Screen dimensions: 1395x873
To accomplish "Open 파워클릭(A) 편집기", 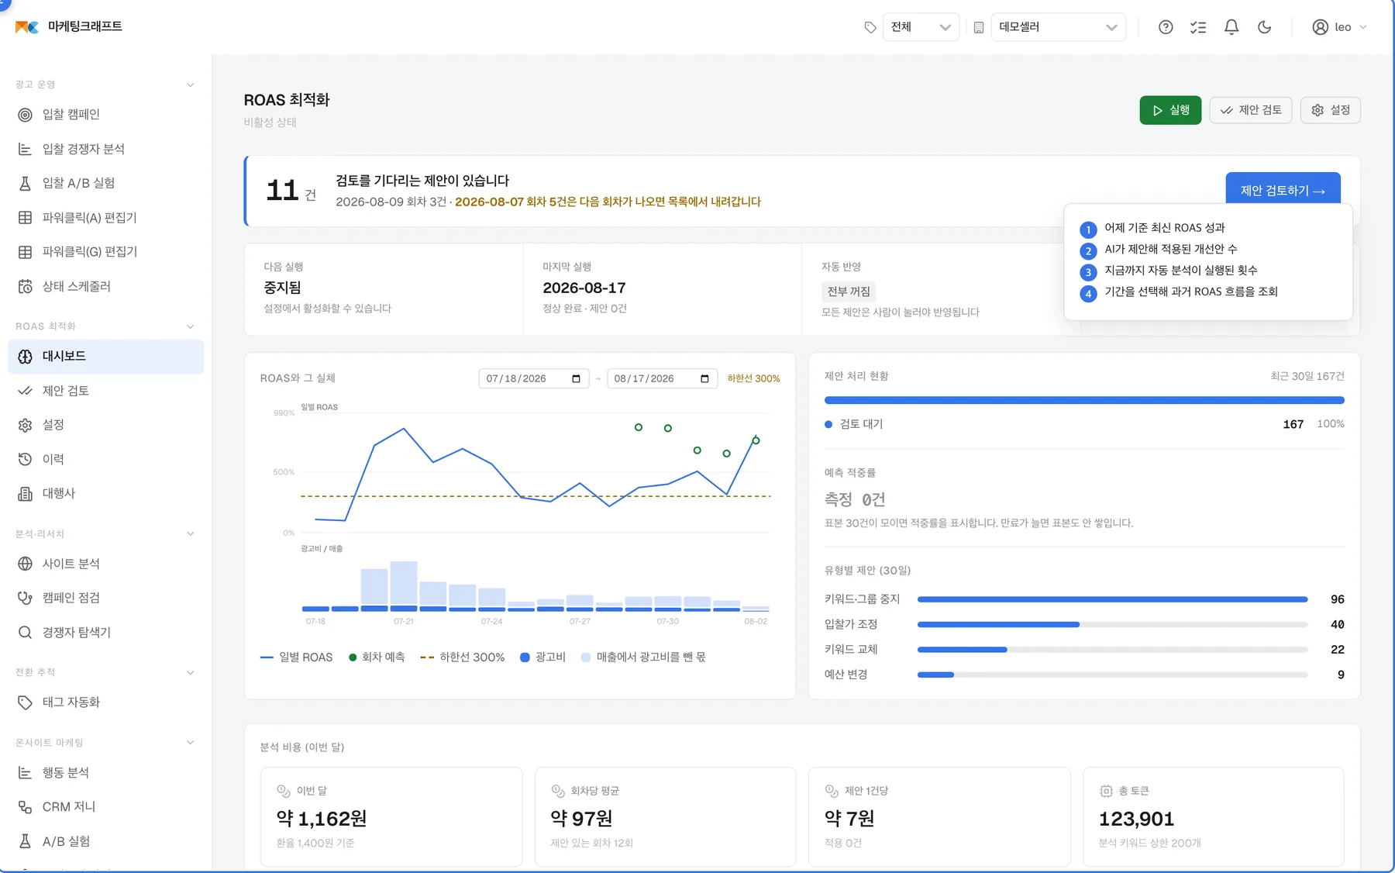I will pyautogui.click(x=105, y=218).
